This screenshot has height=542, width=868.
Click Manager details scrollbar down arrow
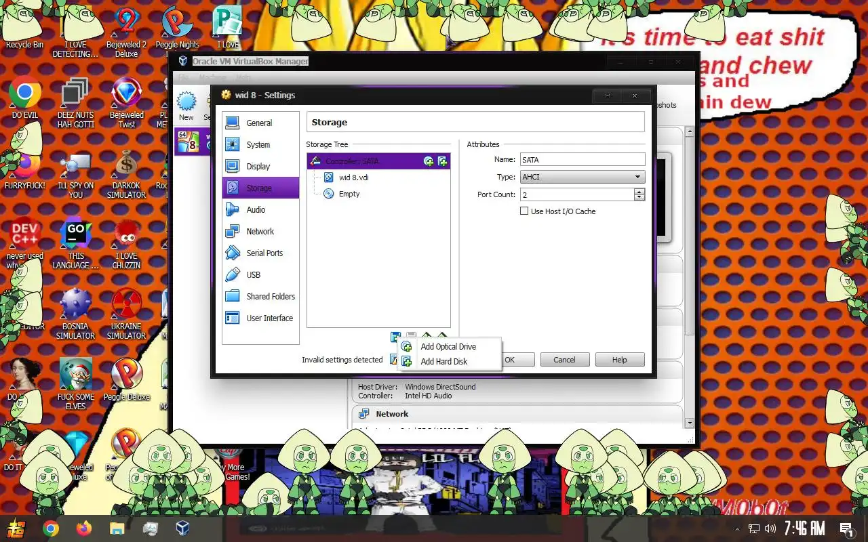click(690, 423)
